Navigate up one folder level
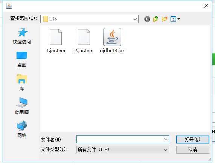Viewport: 215px width, 165px height. (x=156, y=19)
